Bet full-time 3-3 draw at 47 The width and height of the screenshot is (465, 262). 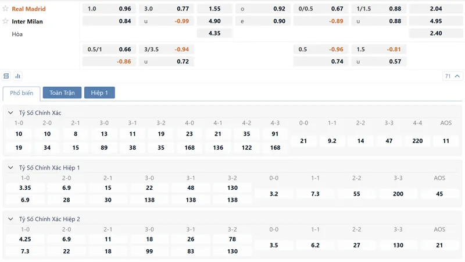tap(389, 141)
